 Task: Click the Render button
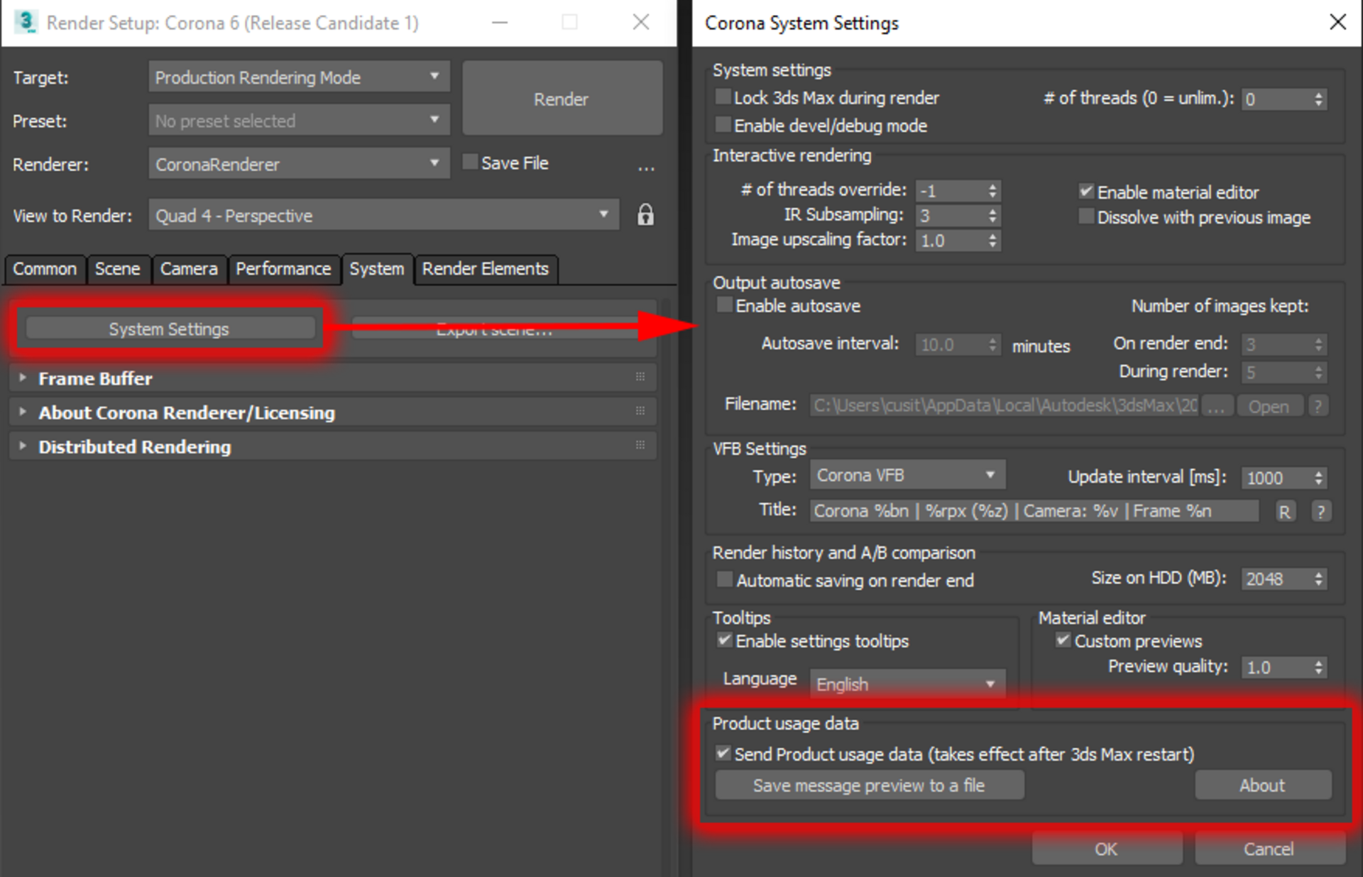coord(562,98)
